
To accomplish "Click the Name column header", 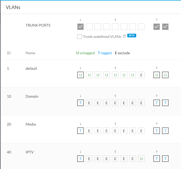I will click(30, 53).
